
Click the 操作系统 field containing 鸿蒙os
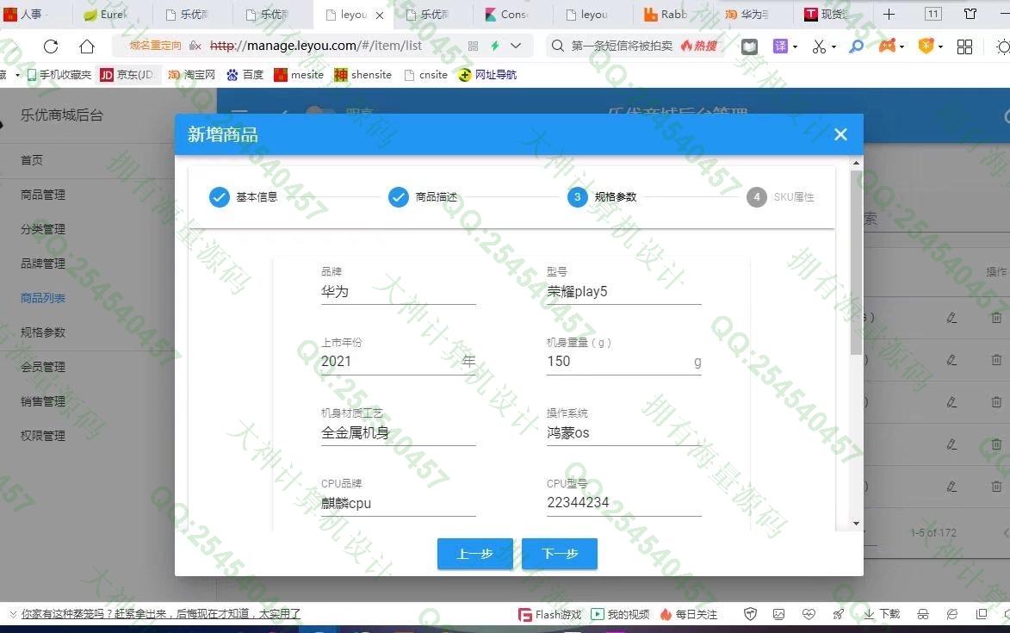623,432
